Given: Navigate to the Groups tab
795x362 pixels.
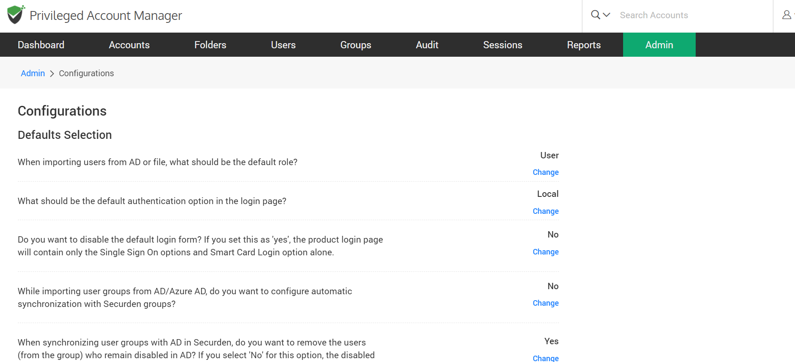Looking at the screenshot, I should coord(356,45).
